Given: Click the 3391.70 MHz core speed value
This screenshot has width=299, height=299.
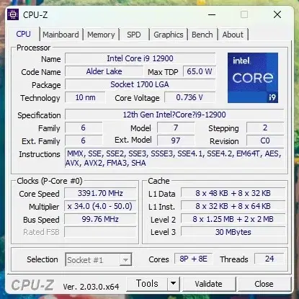Looking at the screenshot, I should (100, 193).
